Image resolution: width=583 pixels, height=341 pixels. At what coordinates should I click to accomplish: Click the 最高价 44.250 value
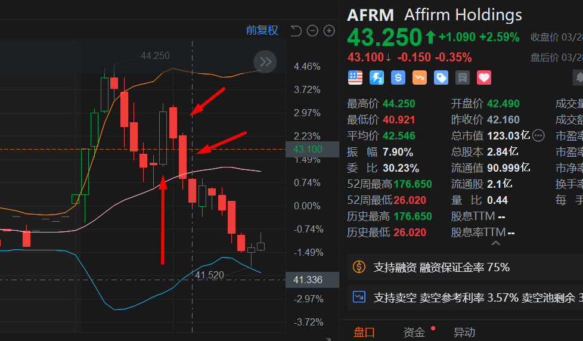(x=399, y=103)
